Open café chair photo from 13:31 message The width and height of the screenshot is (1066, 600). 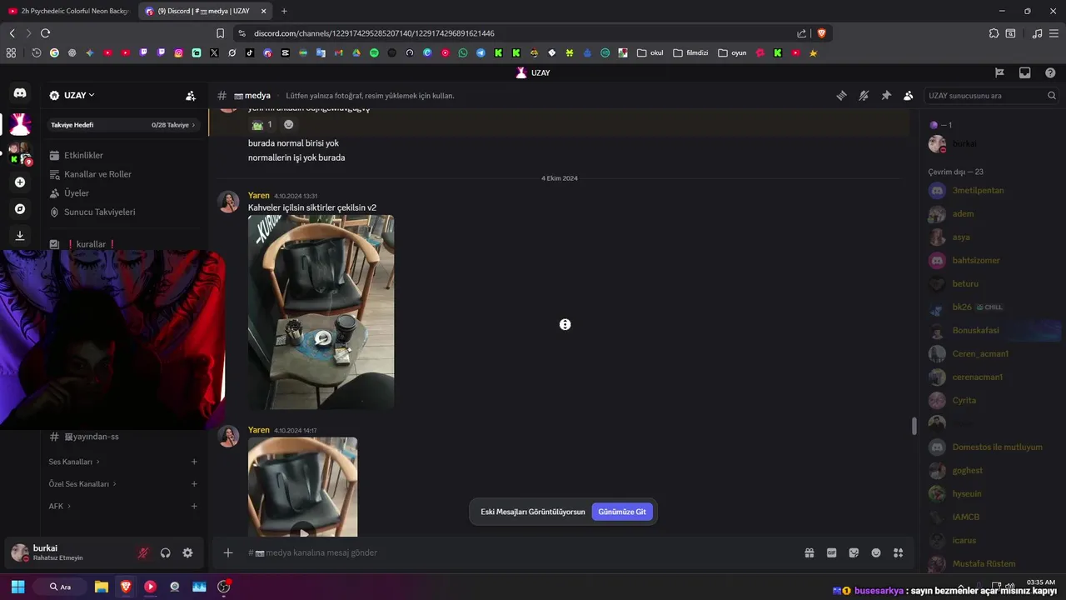(x=321, y=312)
